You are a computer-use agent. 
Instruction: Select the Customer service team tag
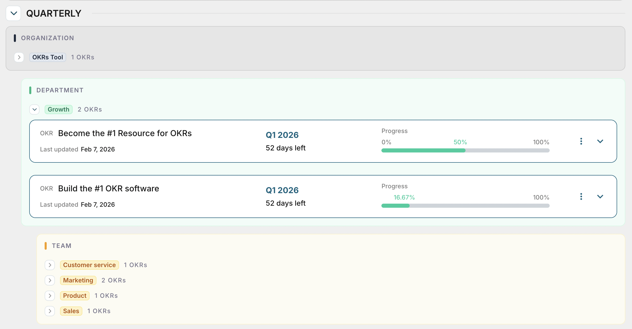tap(89, 265)
